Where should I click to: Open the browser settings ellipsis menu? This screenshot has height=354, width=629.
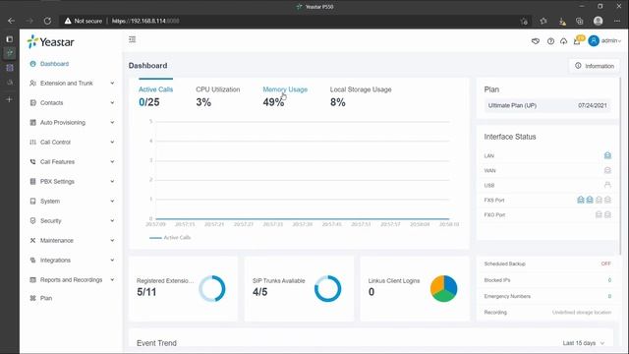coord(617,21)
